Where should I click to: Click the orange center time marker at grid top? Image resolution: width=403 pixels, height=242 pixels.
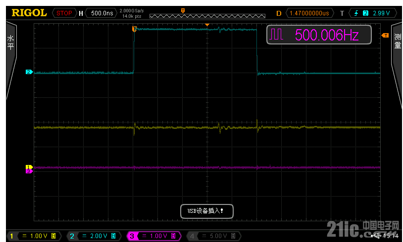pos(207,25)
